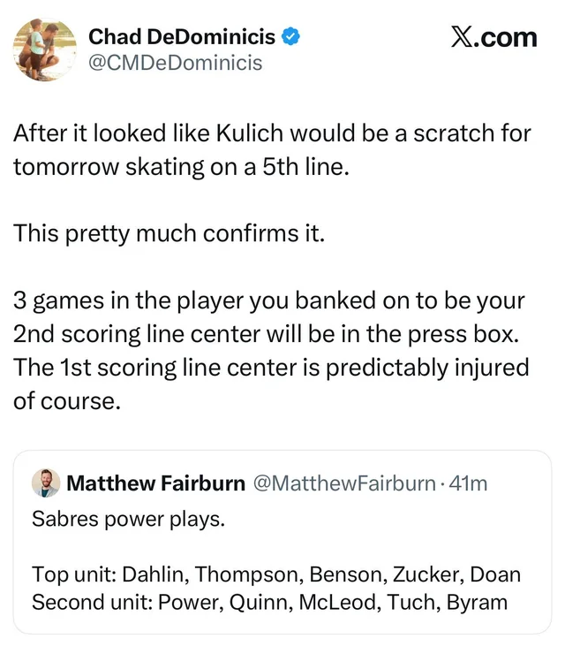This screenshot has width=565, height=654.
Task: Select the Matthew Fairburn display name
Action: click(x=156, y=483)
